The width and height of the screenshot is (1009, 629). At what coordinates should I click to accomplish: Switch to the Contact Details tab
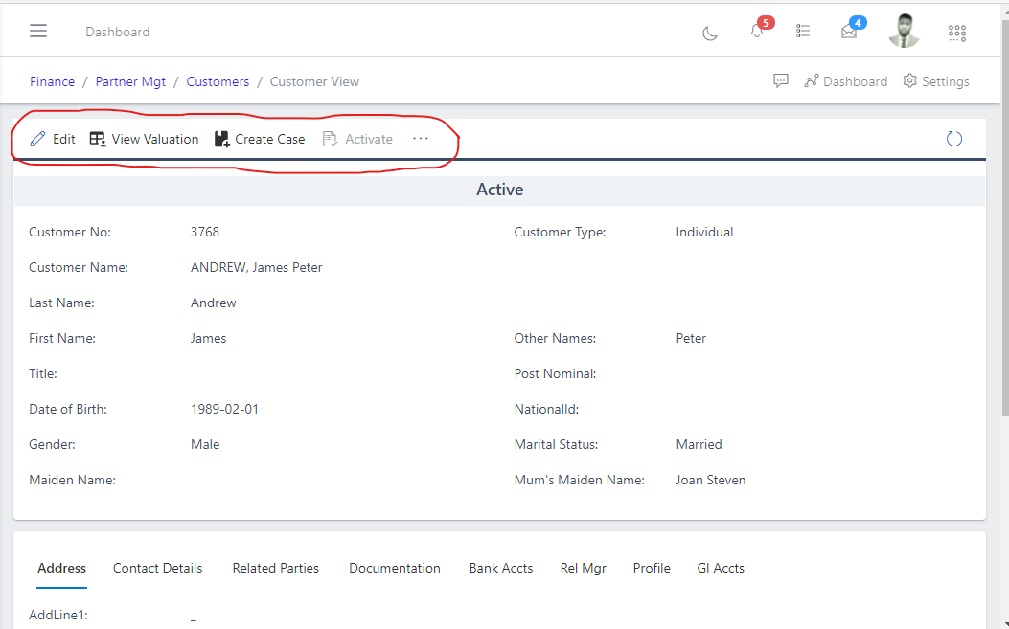click(x=157, y=567)
